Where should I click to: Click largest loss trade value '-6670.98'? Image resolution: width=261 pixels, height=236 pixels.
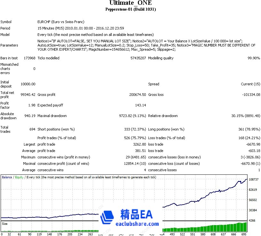(253, 144)
